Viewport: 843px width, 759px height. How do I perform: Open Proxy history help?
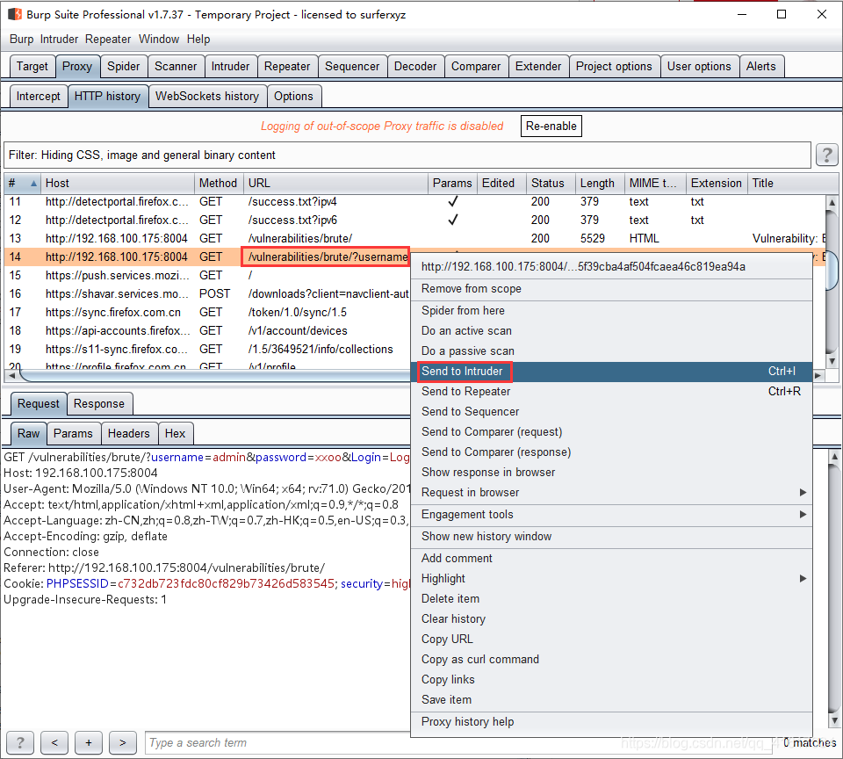coord(611,721)
